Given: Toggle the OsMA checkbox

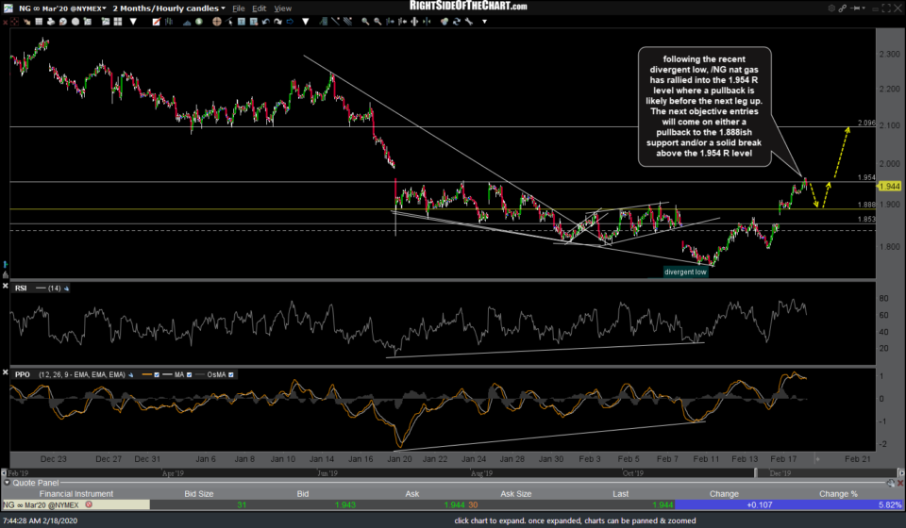Looking at the screenshot, I should (231, 374).
